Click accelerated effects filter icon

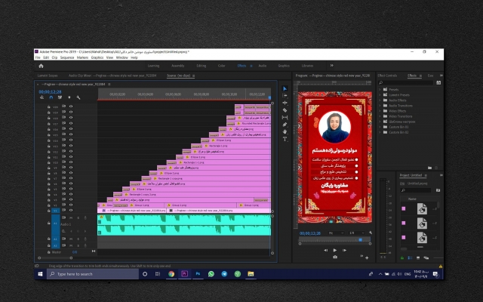[438, 82]
